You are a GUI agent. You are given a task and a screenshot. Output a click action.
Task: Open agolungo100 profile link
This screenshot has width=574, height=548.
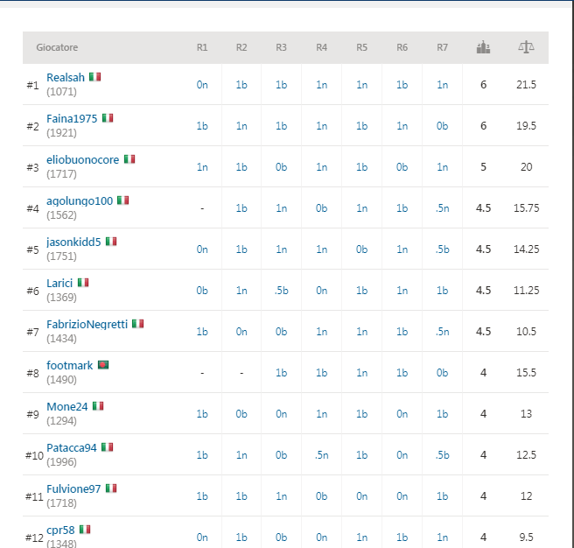coord(80,201)
